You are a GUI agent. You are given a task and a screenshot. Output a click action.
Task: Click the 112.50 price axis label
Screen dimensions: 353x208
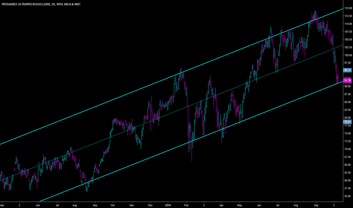click(x=348, y=16)
